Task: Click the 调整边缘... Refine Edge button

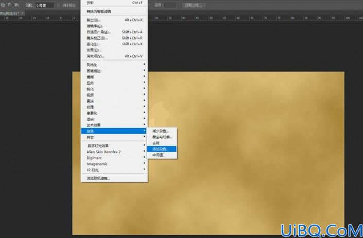Action: [194, 5]
